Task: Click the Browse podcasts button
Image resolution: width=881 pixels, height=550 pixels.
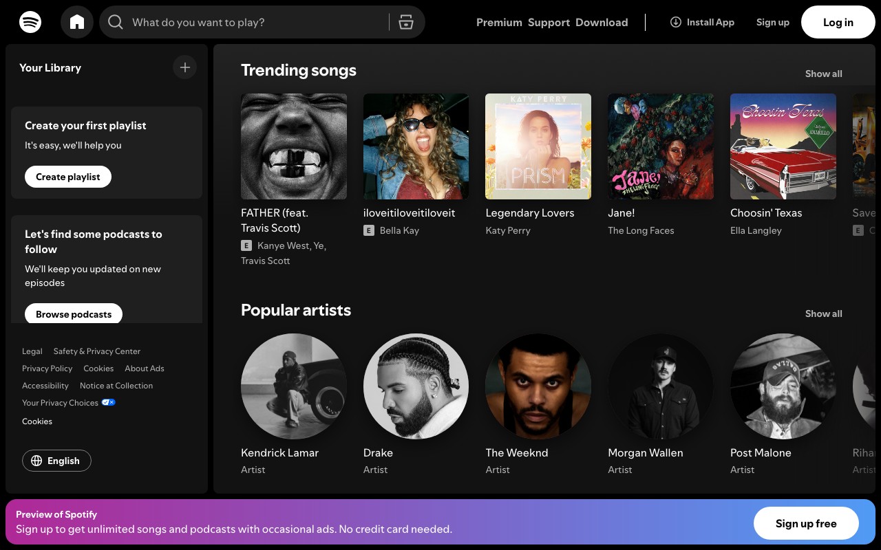Action: pos(74,314)
